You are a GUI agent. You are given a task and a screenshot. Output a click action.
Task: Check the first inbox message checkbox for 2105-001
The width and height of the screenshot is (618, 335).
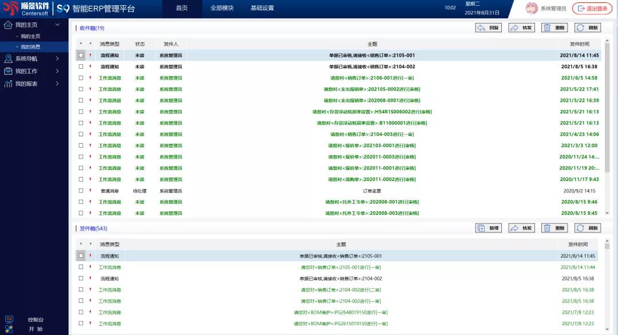pyautogui.click(x=81, y=56)
